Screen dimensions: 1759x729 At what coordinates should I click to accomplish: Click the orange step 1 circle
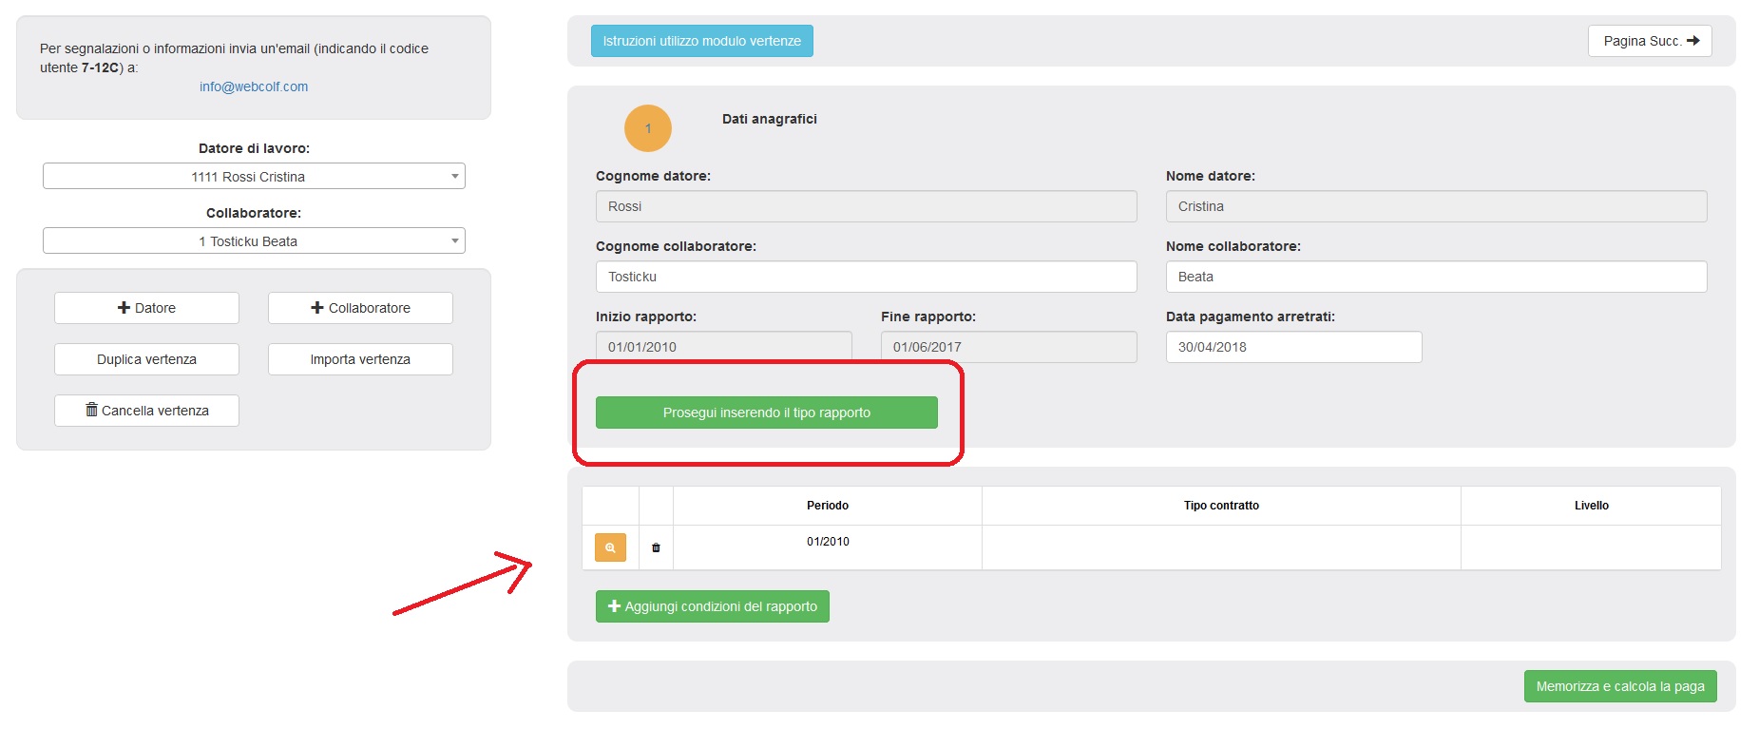point(648,128)
